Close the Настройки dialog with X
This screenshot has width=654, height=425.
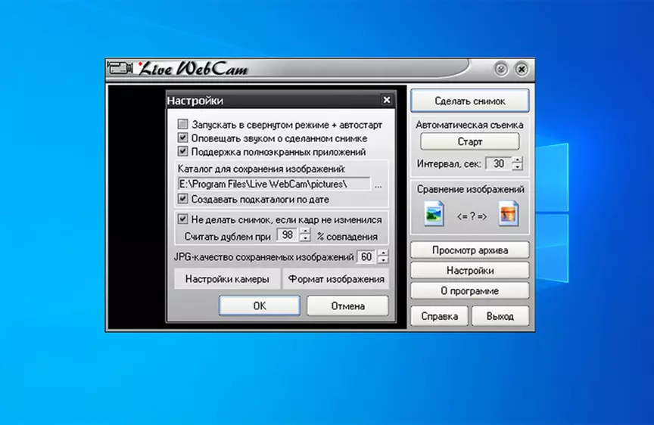click(x=387, y=100)
